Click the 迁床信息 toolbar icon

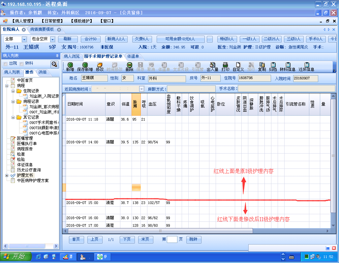coord(306,67)
